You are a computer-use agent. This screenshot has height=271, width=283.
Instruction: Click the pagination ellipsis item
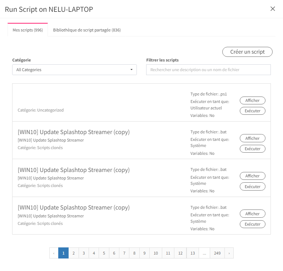pos(204,253)
